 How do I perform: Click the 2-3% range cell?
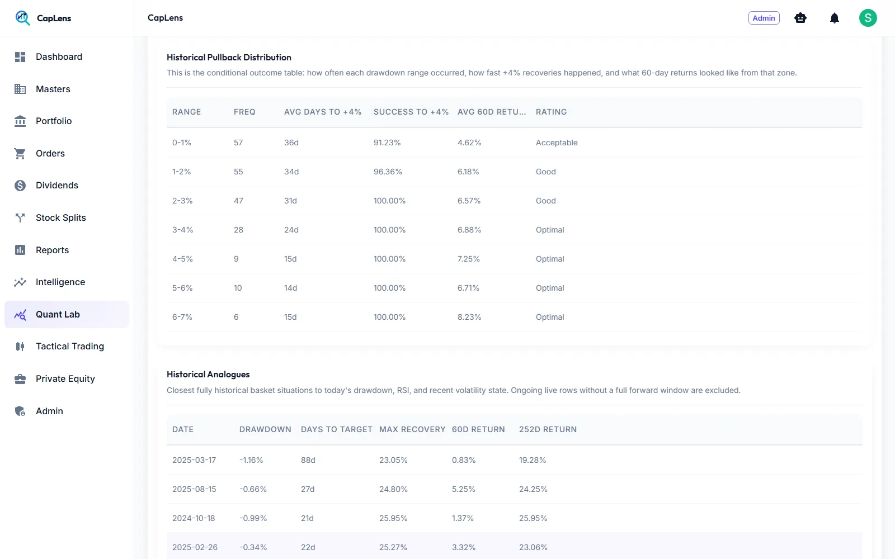coord(182,201)
